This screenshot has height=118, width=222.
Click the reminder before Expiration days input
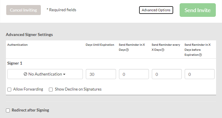tap(200, 74)
